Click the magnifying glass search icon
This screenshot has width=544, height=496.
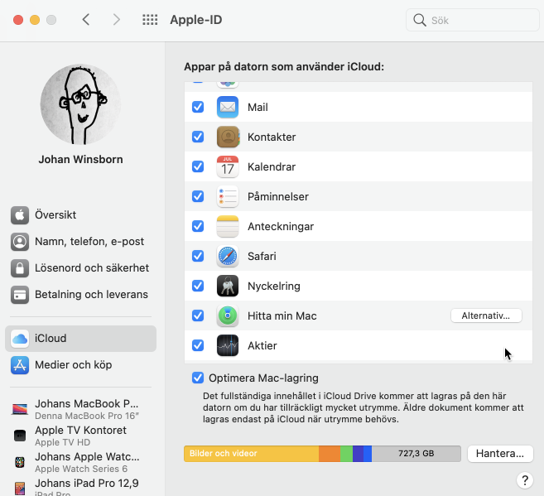click(x=420, y=20)
